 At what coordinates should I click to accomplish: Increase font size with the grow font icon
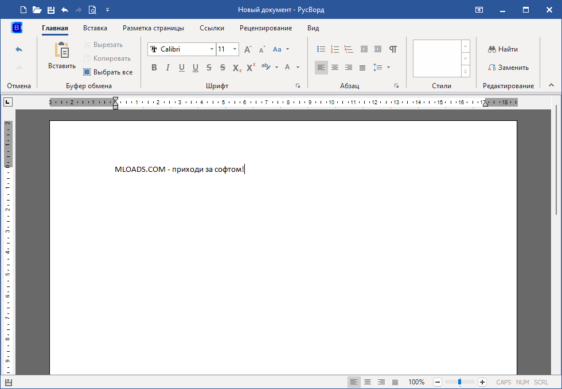(248, 49)
